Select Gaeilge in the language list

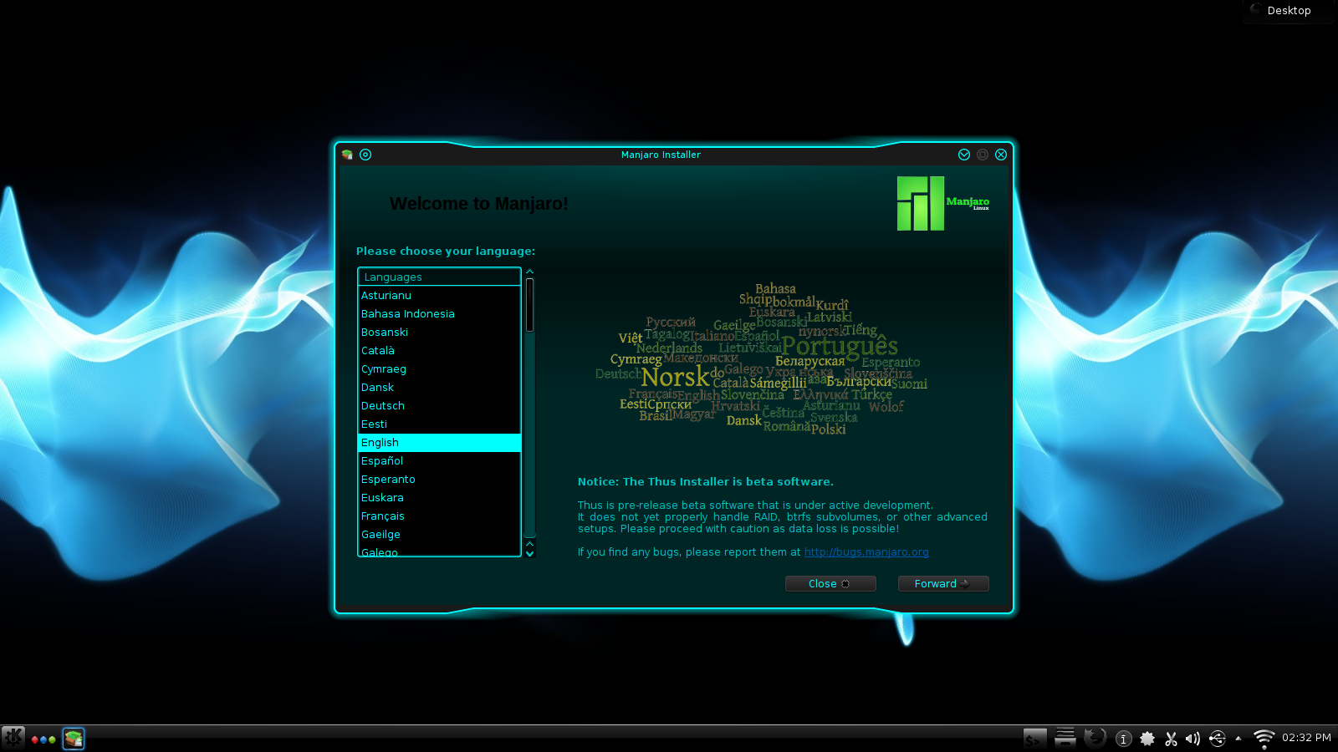coord(439,535)
